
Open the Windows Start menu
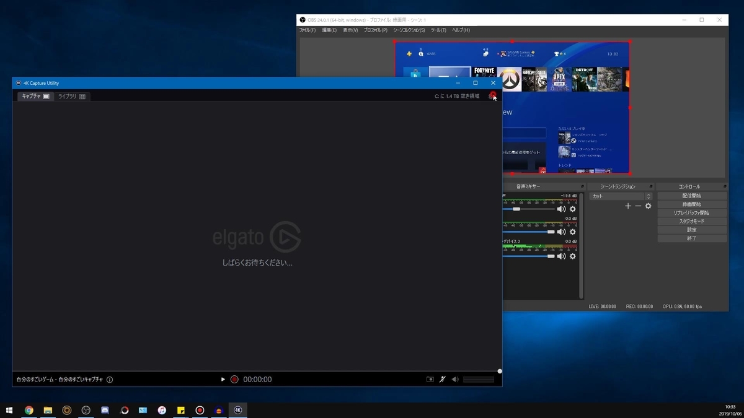[x=9, y=410]
